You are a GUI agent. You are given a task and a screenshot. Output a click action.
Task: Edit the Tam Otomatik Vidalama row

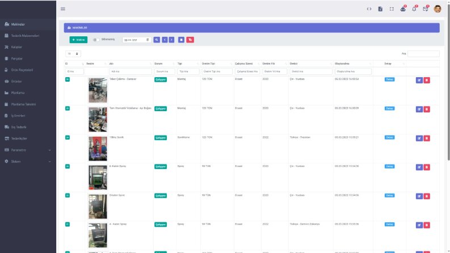click(x=419, y=109)
